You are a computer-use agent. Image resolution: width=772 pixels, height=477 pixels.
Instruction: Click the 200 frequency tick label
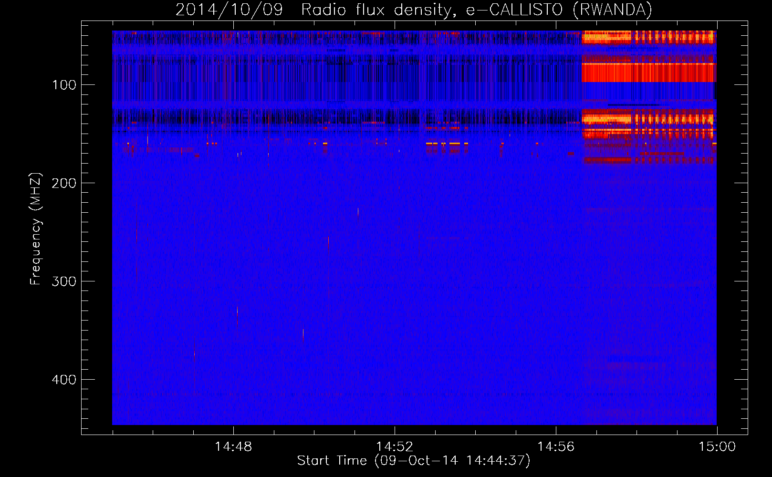point(64,183)
